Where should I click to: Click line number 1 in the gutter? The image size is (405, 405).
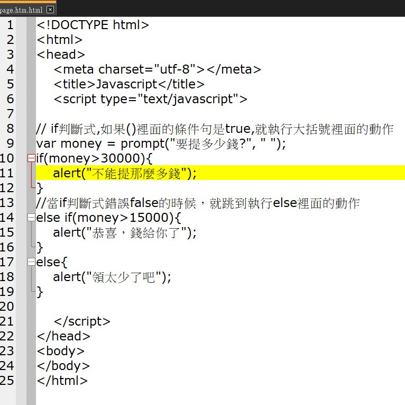click(10, 25)
